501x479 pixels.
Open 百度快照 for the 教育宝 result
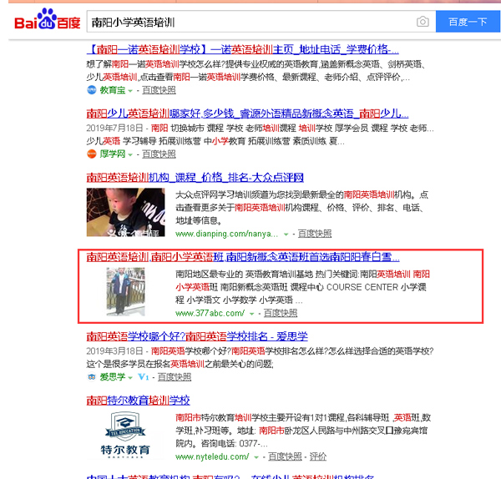159,90
